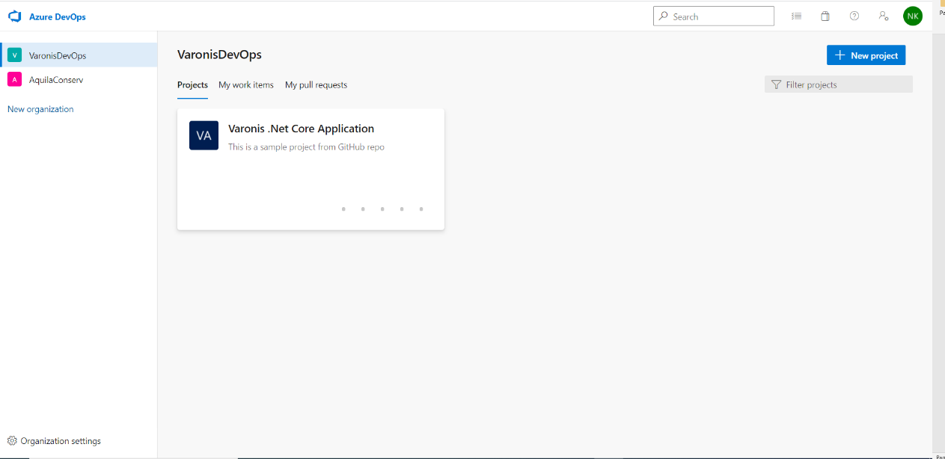Open the Varonis .Net Core Application project title
The image size is (945, 459).
pyautogui.click(x=301, y=129)
